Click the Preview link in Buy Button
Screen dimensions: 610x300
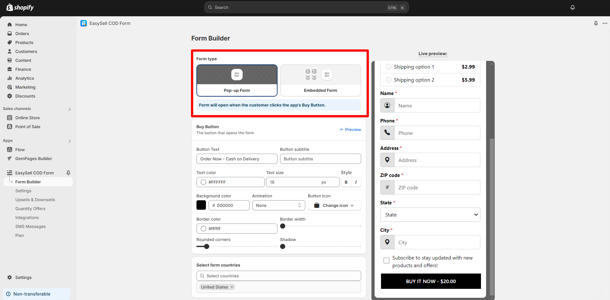pos(350,129)
